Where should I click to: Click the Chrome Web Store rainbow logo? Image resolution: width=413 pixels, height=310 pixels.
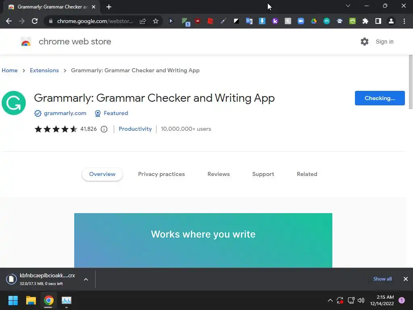(x=26, y=42)
